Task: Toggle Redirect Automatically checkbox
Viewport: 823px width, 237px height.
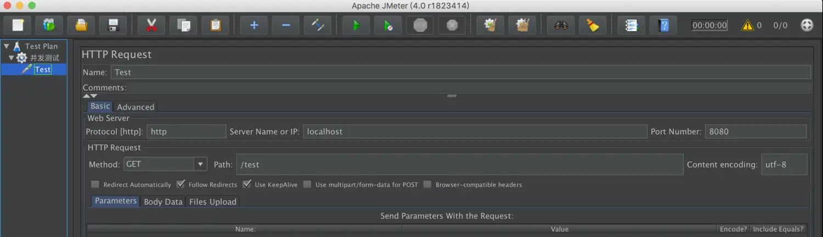Action: (95, 184)
